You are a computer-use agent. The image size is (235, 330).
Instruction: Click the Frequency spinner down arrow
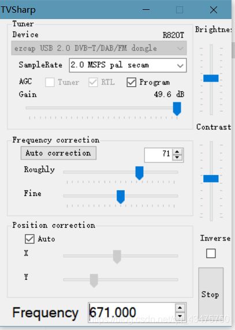(x=180, y=316)
